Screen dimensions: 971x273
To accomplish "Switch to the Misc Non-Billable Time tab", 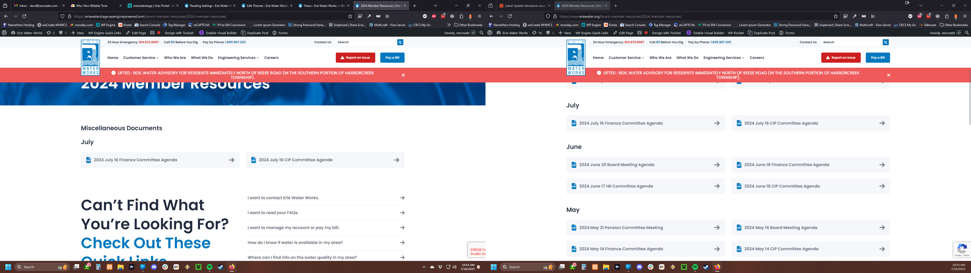I will [x=96, y=6].
